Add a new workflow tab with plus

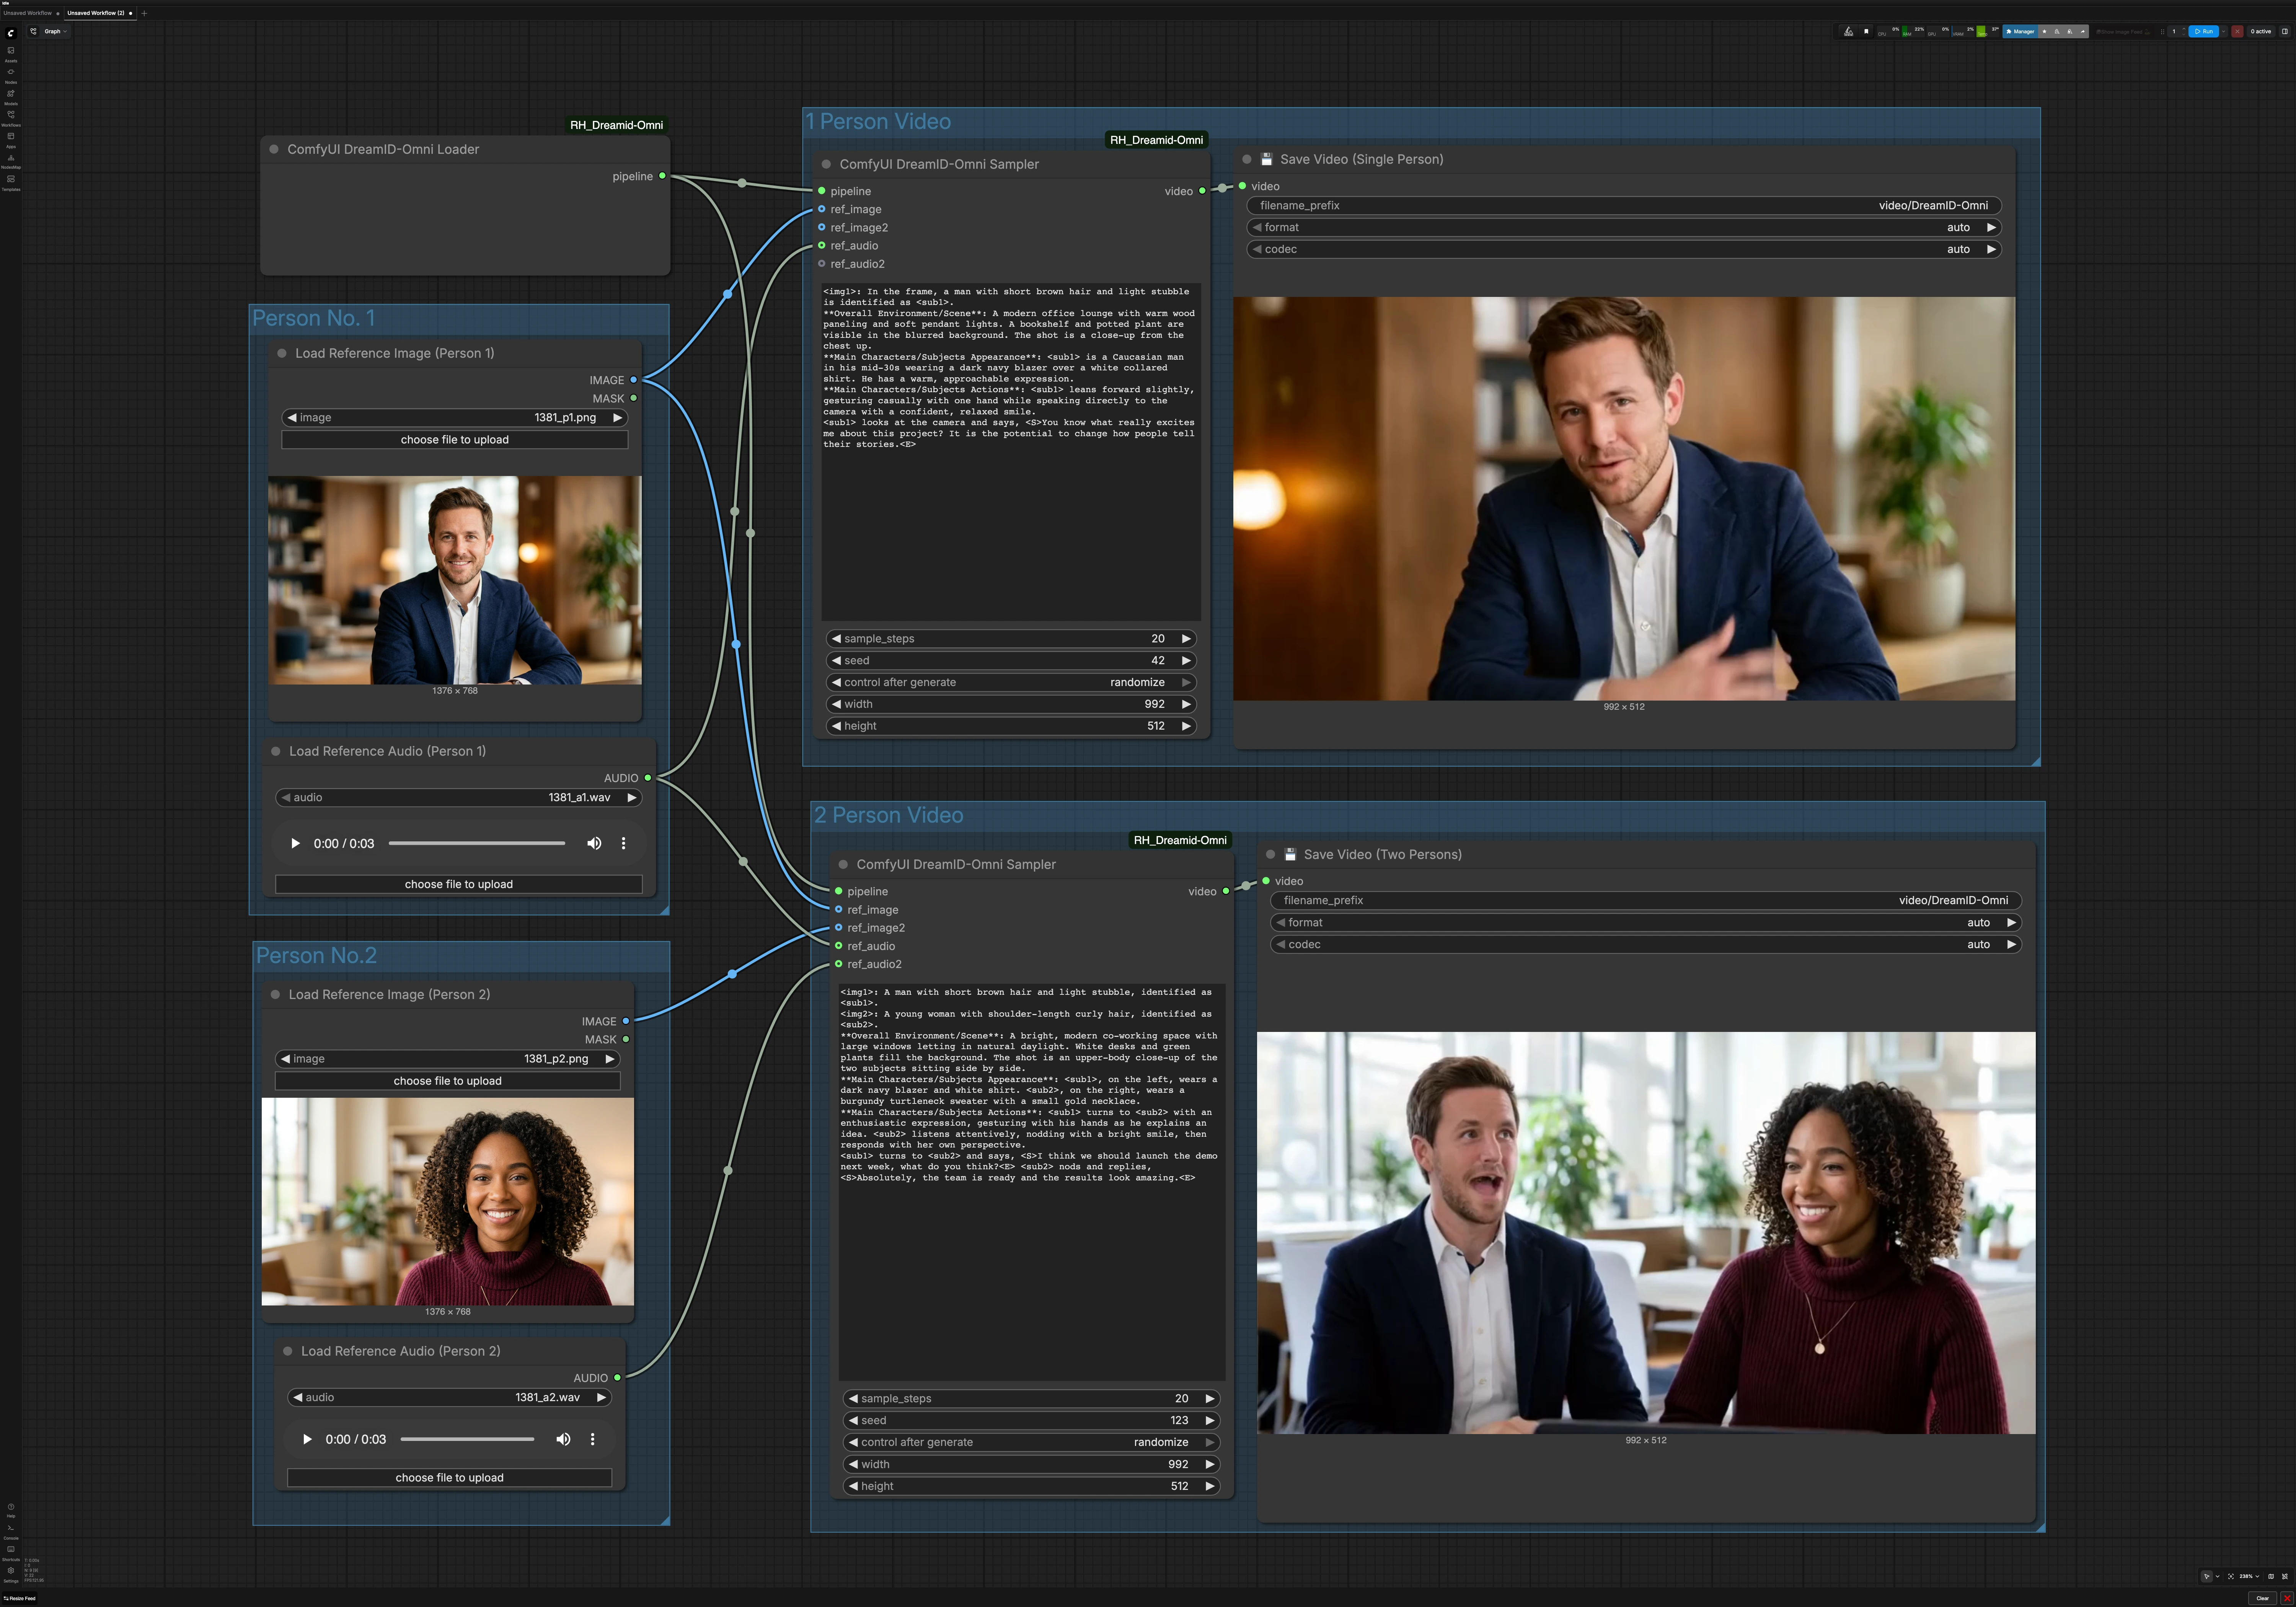pos(144,13)
